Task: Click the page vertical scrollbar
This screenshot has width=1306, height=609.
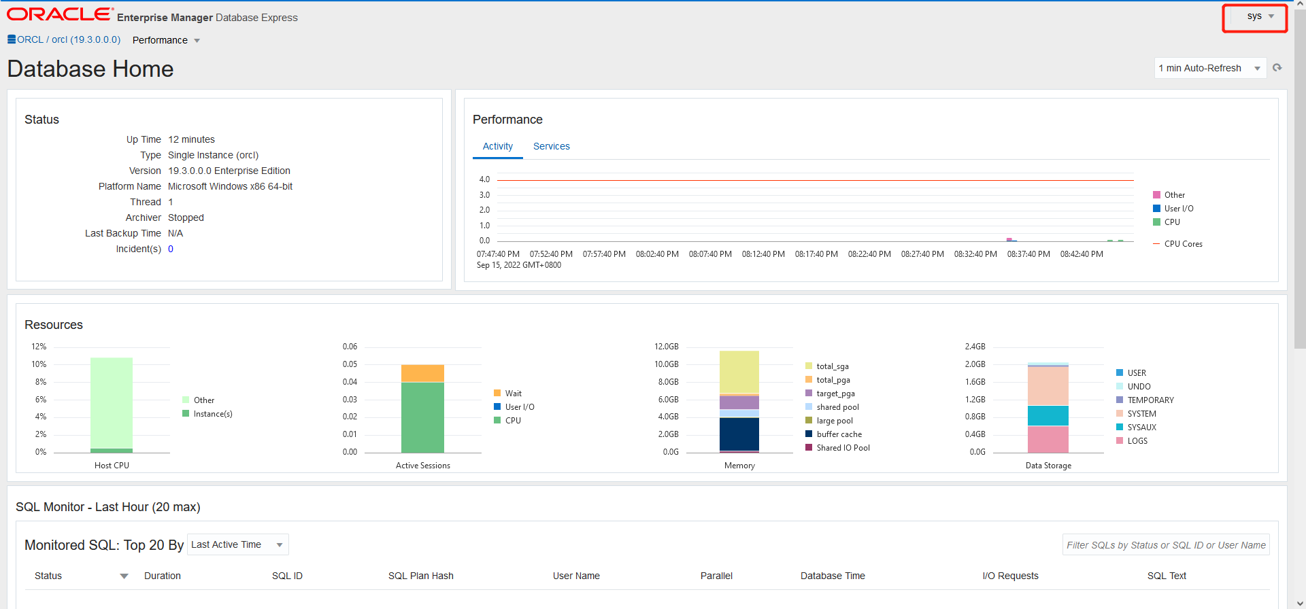Action: pos(1300,179)
